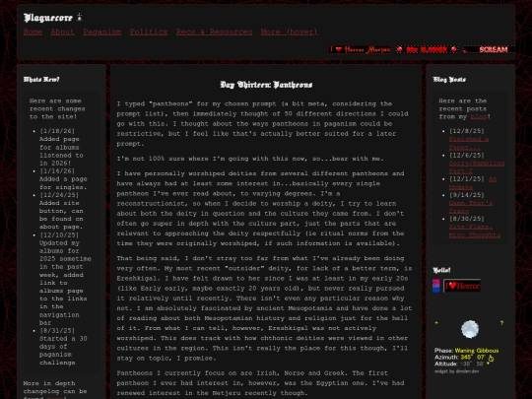This screenshot has width=532, height=399.
Task: Click the 'Blog Posts' sidebar heading
Action: pos(449,80)
